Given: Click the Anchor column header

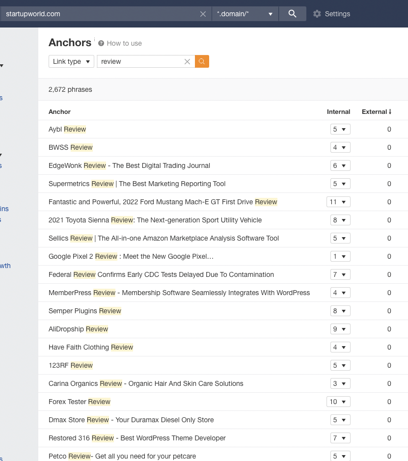Looking at the screenshot, I should [x=59, y=112].
